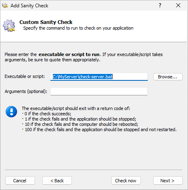Click the gear sanity check icon
188x190 pixels.
[9, 26]
